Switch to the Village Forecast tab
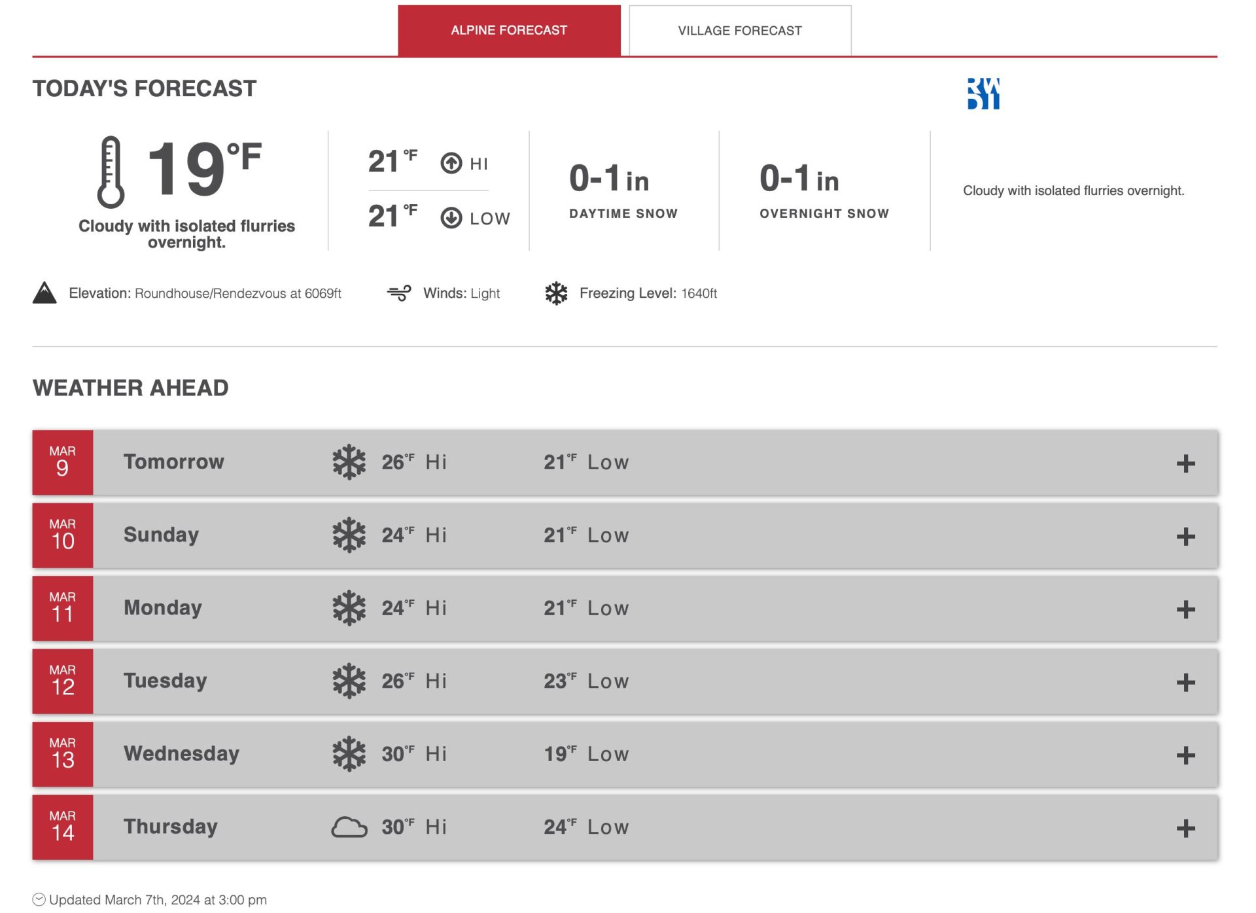This screenshot has height=913, width=1256. coord(740,31)
